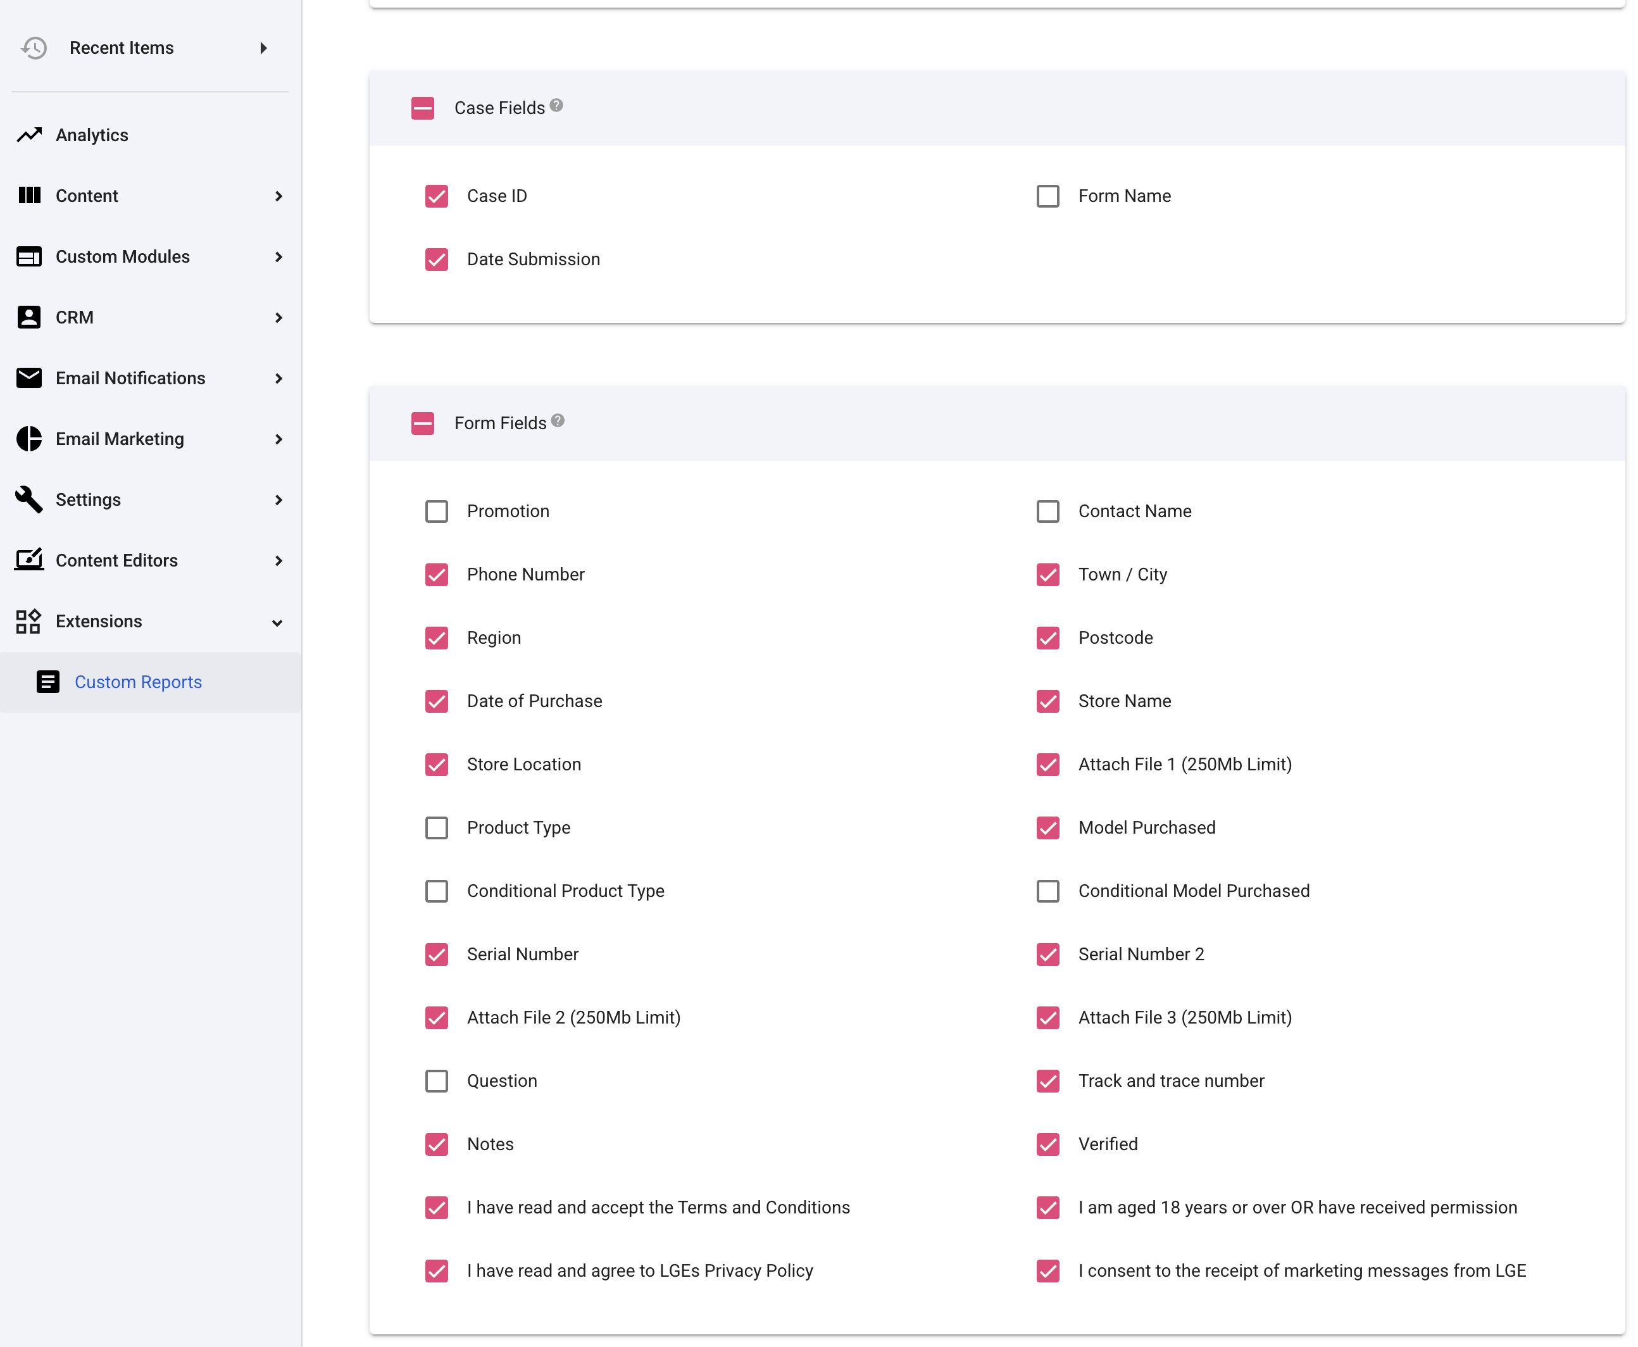Screen dimensions: 1638x1347
Task: Enable the Form Name checkbox
Action: pyautogui.click(x=1047, y=196)
